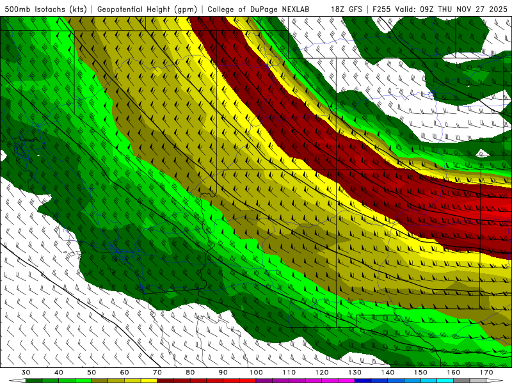Click the 60 knot label on the color scale
This screenshot has height=384, width=512.
[124, 372]
